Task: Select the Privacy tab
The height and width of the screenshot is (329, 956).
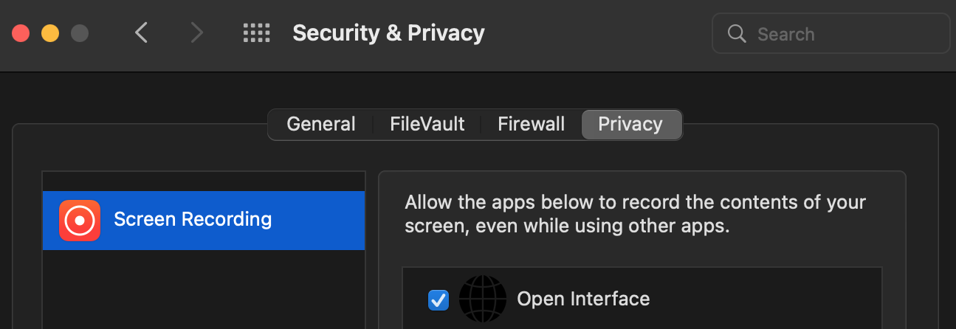Action: click(630, 124)
